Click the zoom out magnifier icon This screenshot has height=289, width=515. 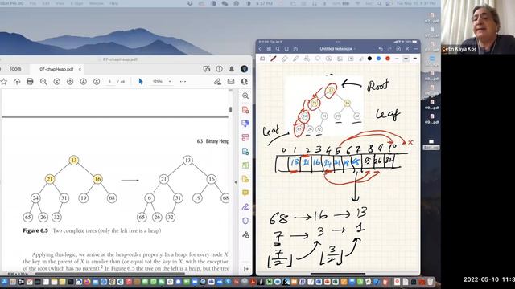(x=43, y=82)
